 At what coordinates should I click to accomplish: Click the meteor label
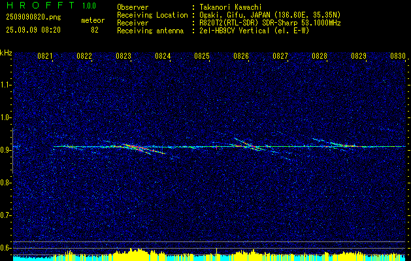pos(93,20)
